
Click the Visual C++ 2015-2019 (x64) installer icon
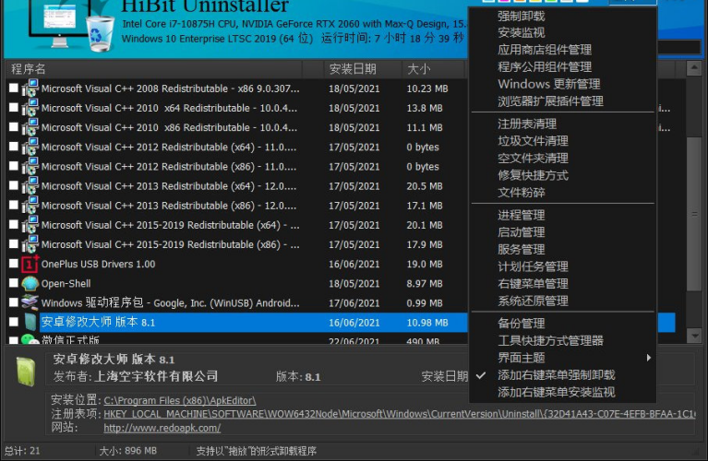(x=30, y=225)
